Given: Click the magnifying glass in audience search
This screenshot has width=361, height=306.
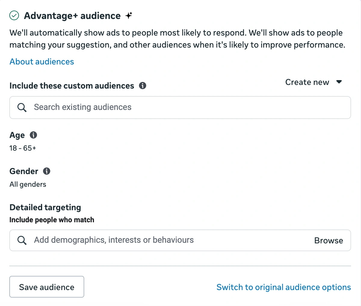Looking at the screenshot, I should 22,108.
